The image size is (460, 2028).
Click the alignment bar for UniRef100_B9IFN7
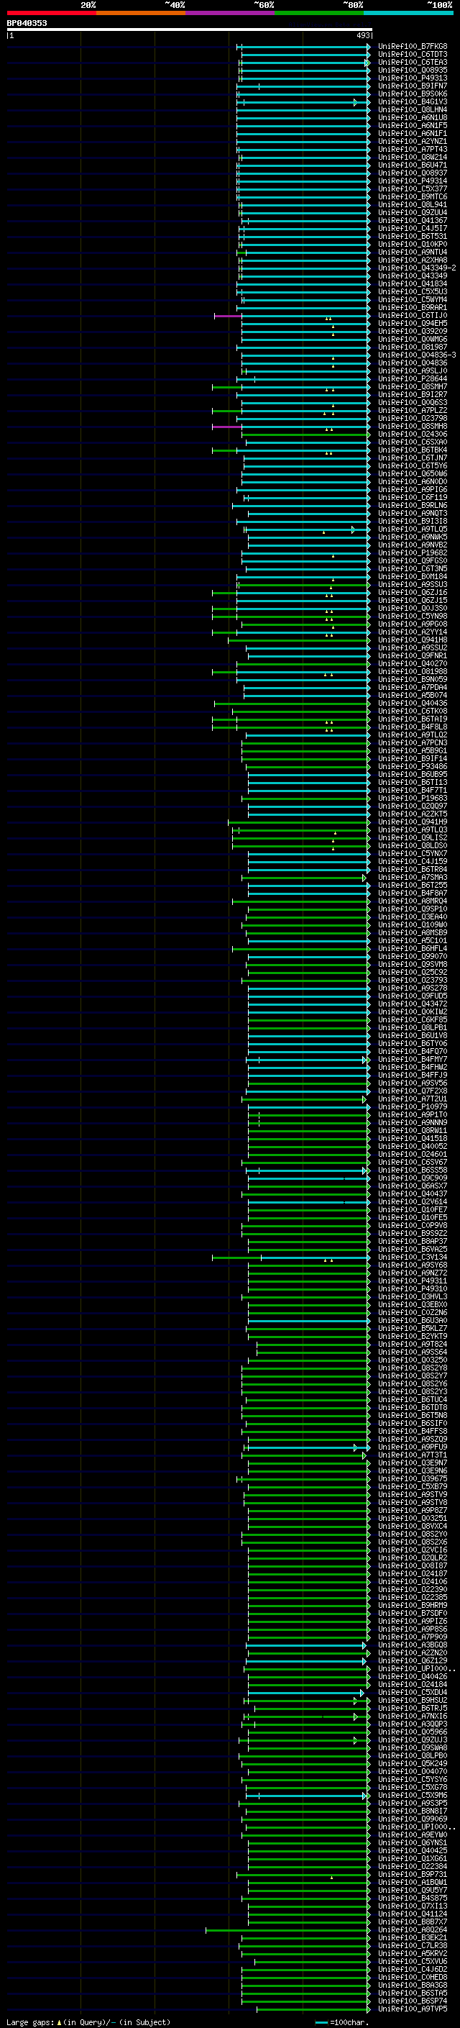coord(305,86)
